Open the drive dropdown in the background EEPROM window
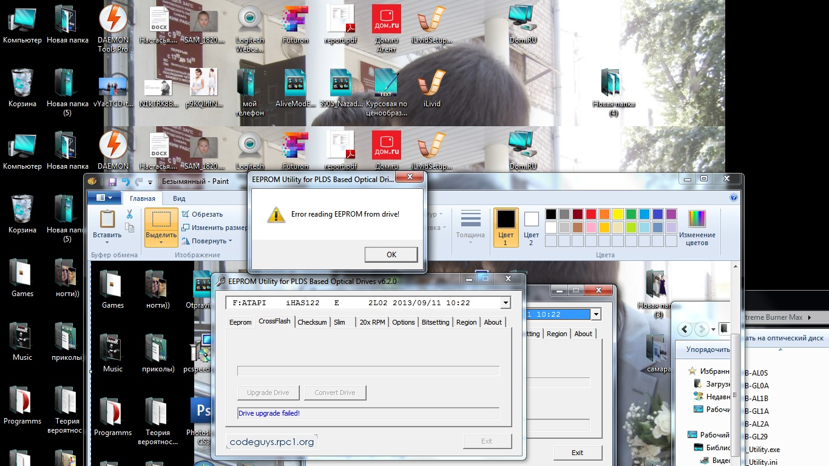This screenshot has height=466, width=829. [x=596, y=314]
